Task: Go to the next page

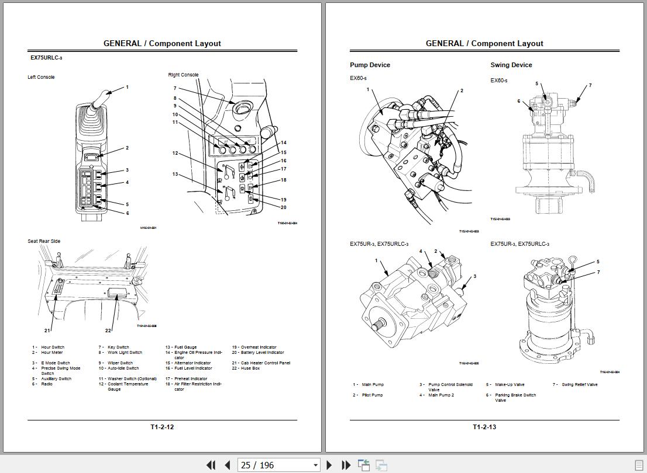Action: [329, 465]
